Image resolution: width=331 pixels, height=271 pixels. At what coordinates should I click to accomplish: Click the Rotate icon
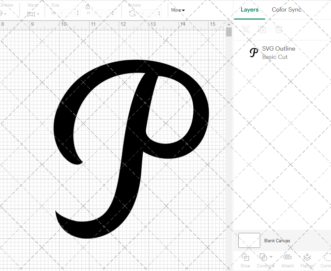(132, 14)
